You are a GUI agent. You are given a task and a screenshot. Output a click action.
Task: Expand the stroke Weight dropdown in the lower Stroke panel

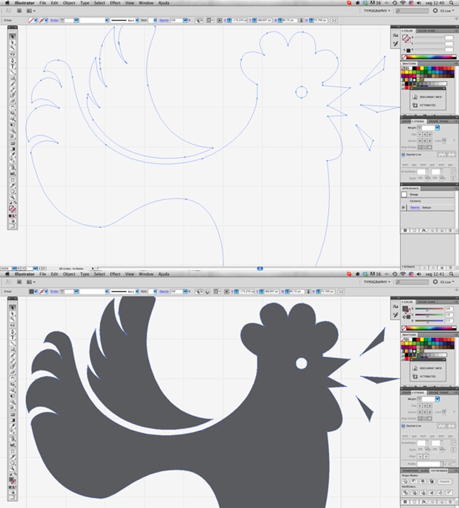coord(436,399)
